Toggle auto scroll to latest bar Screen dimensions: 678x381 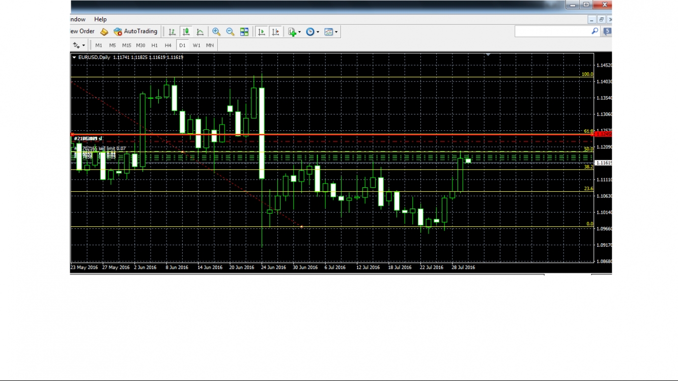262,32
